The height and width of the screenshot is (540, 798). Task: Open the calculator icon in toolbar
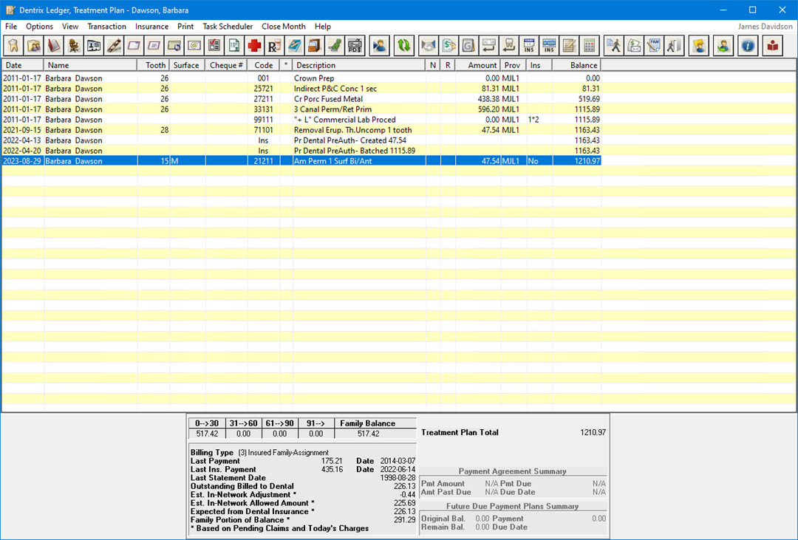point(588,46)
